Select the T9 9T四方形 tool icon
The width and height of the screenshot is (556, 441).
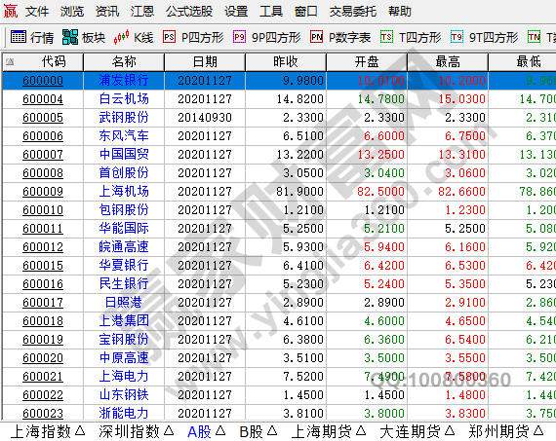coord(457,36)
